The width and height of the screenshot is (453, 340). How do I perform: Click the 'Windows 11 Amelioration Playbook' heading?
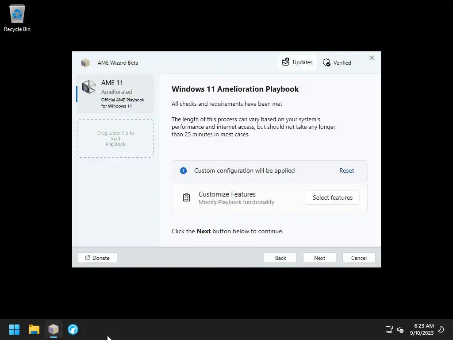[235, 89]
